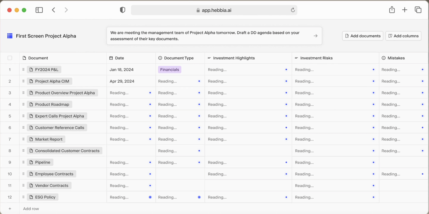Grab the drag handle on FY2024 P&L row
The image size is (429, 214).
click(x=23, y=70)
